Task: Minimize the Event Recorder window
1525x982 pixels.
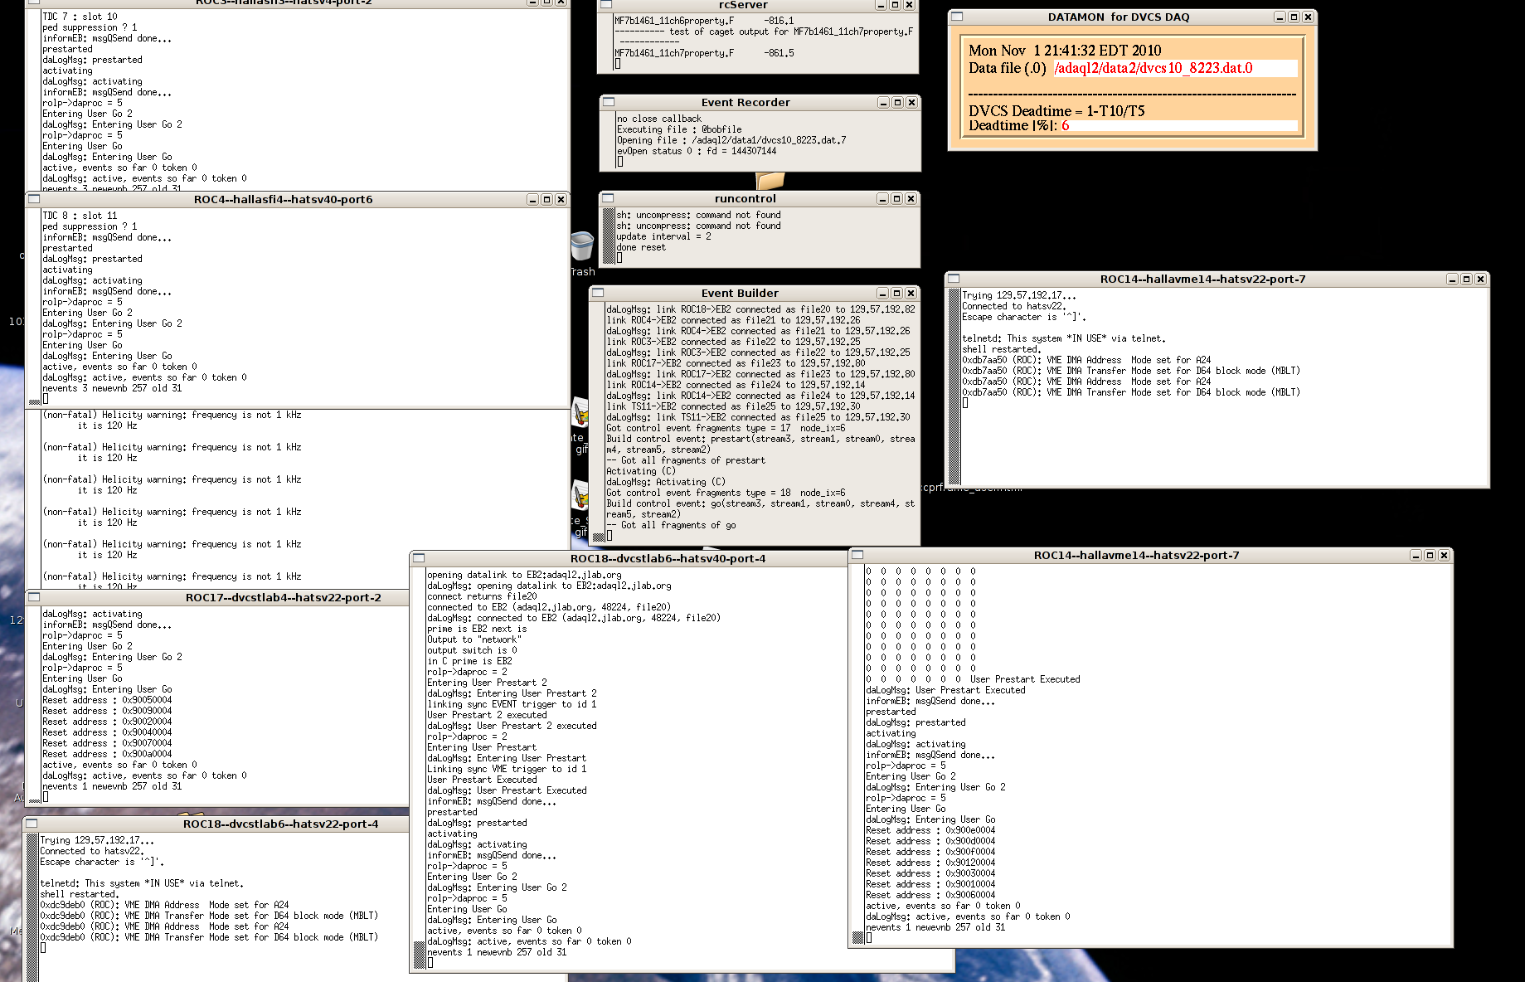Action: tap(883, 102)
